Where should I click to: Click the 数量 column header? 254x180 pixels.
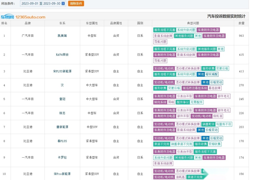(x=241, y=23)
